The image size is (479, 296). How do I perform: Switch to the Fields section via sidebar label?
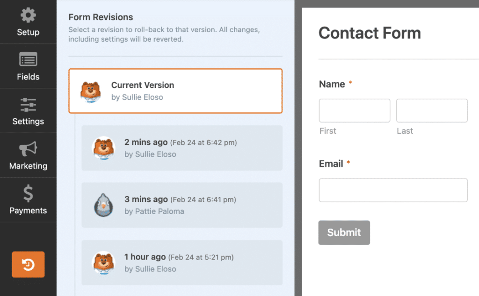coord(28,77)
